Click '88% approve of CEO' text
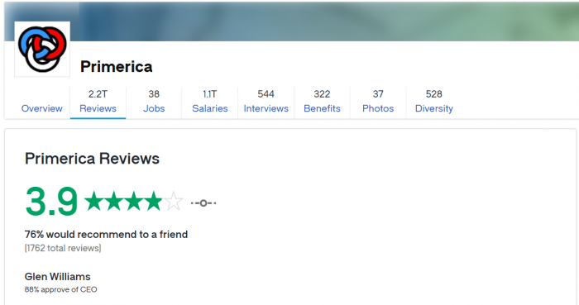 (x=61, y=289)
